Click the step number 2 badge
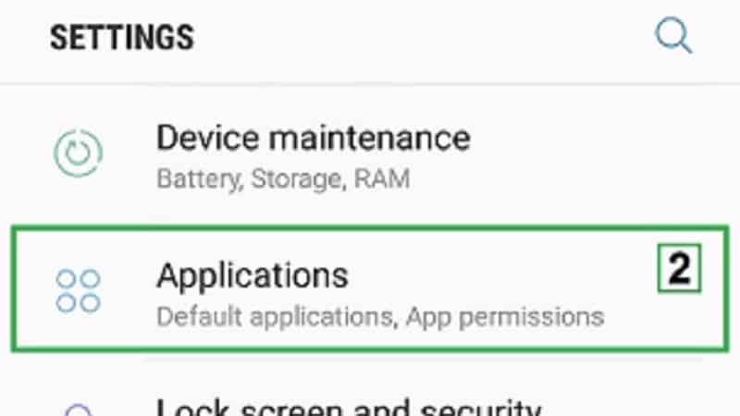Viewport: 740px width, 416px height. pyautogui.click(x=679, y=268)
